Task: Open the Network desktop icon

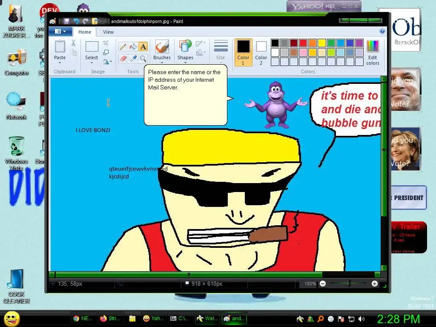Action: click(16, 101)
